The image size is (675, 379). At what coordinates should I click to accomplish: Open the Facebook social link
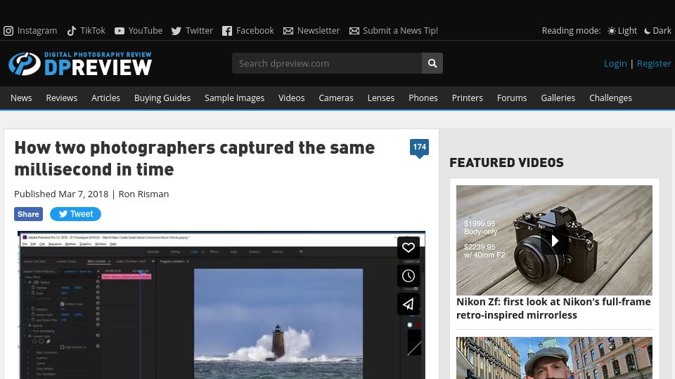248,30
